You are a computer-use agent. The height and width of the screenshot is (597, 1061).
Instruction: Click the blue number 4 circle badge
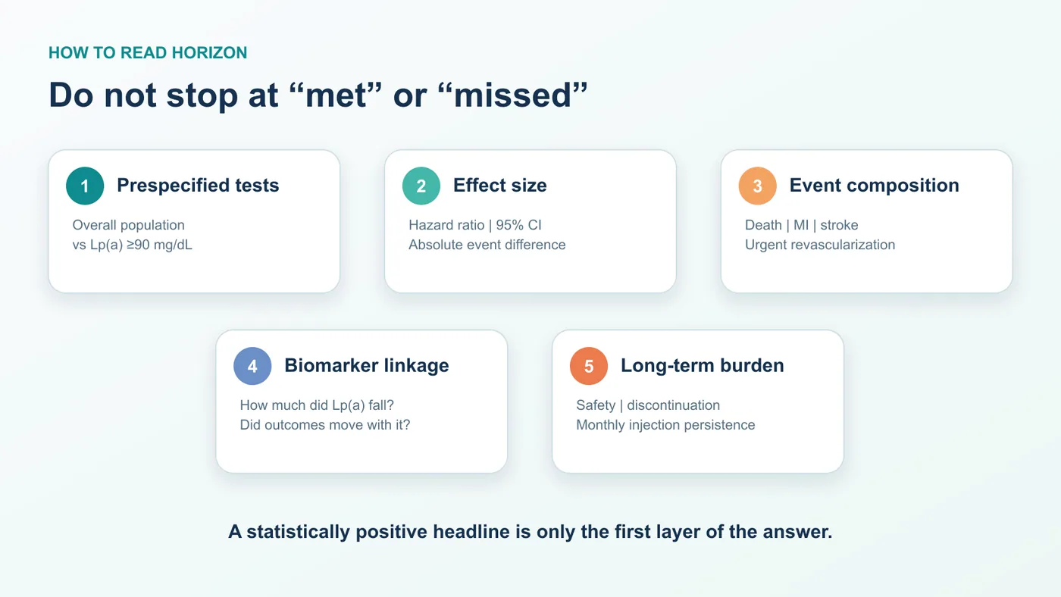point(252,366)
